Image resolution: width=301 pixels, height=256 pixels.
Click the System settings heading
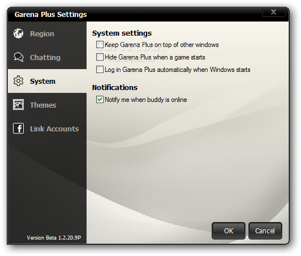(x=122, y=33)
